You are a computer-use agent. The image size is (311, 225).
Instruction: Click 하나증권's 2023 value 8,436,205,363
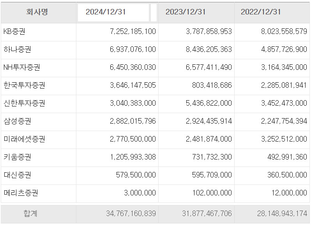tap(209, 50)
